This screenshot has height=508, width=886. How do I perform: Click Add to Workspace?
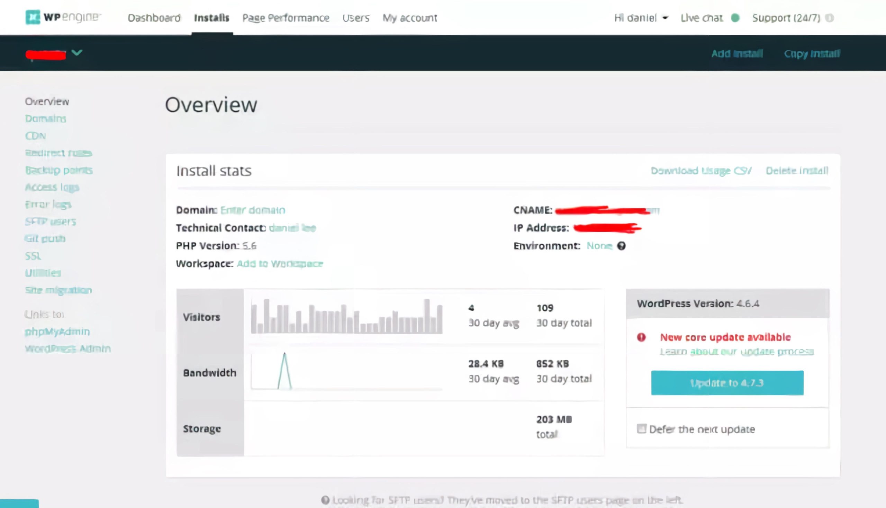point(279,264)
